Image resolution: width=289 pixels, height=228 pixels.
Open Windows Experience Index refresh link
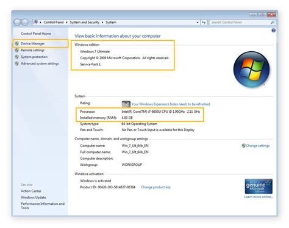(x=171, y=104)
